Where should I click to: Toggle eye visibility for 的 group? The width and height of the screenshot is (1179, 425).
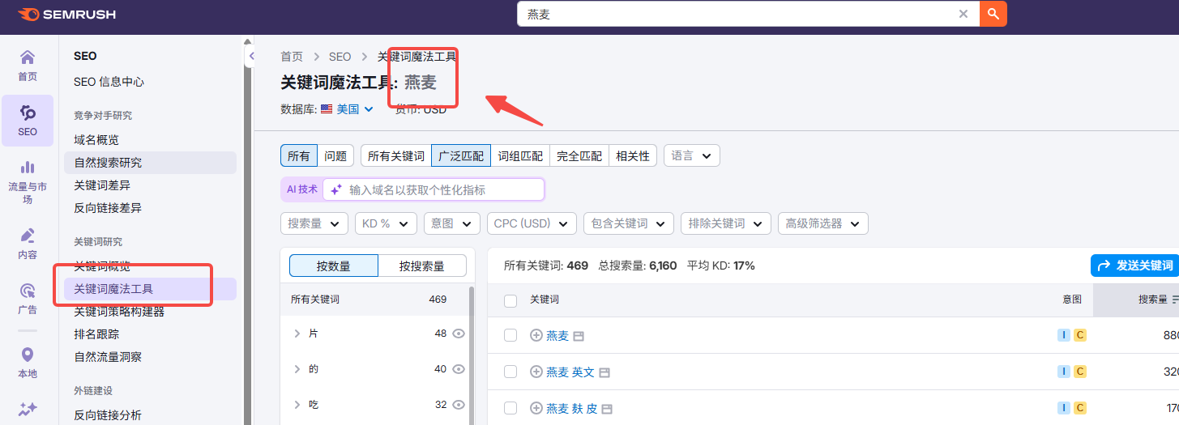(x=459, y=369)
